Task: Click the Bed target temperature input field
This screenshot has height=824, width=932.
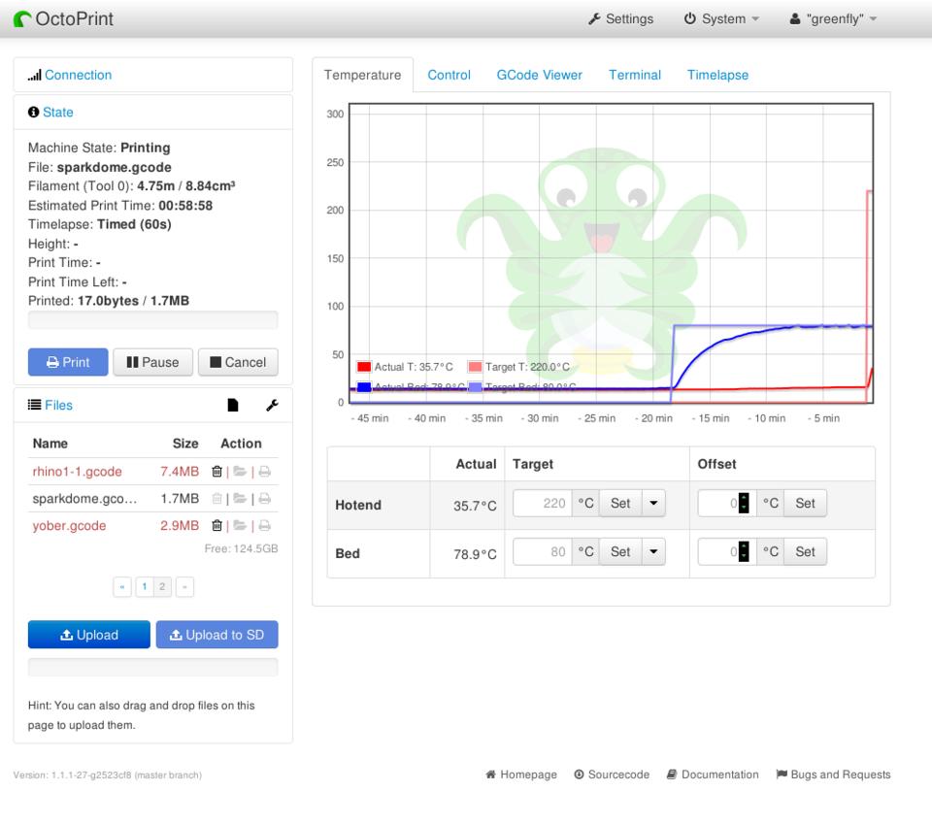Action: point(543,551)
